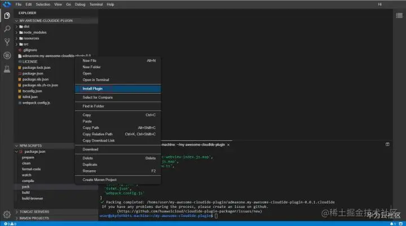Open the Source Control branch icon
This screenshot has width=406, height=226.
[7, 42]
